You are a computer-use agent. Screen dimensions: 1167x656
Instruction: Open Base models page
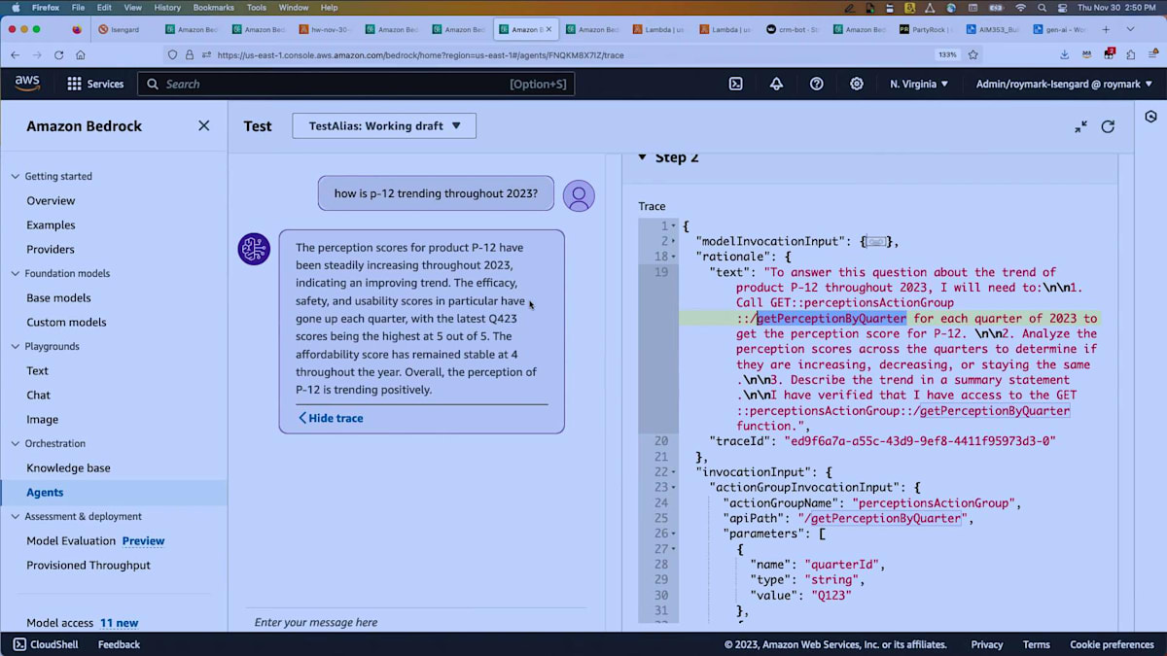pyautogui.click(x=58, y=298)
